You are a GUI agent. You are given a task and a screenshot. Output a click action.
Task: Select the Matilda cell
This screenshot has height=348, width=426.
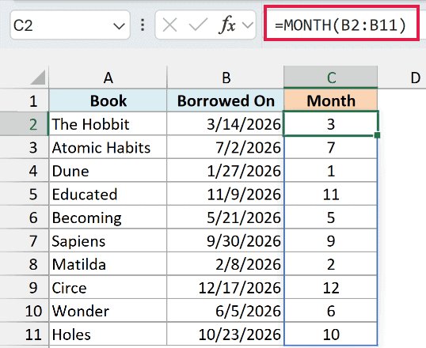pyautogui.click(x=108, y=264)
